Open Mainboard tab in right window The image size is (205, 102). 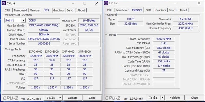click(123, 10)
